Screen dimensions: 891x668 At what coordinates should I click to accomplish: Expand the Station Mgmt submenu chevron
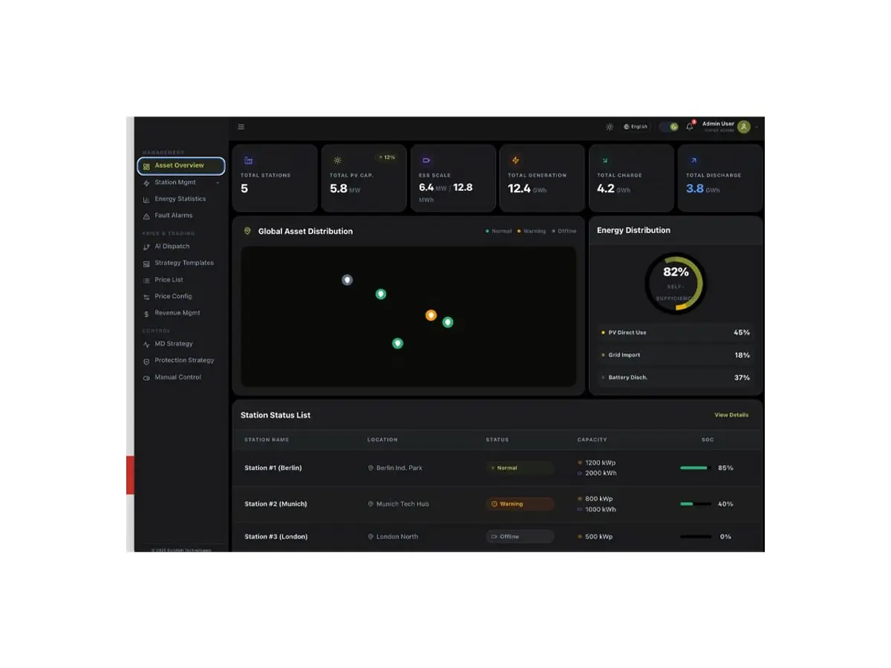tap(218, 183)
